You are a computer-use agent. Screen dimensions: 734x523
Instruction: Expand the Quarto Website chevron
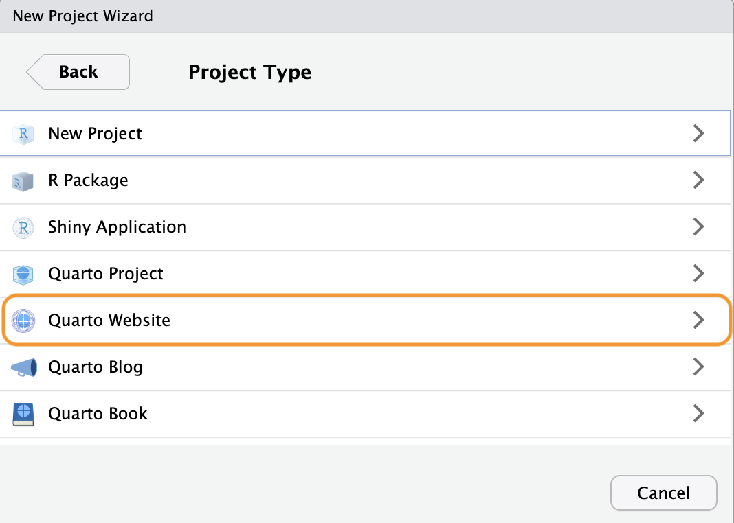698,321
